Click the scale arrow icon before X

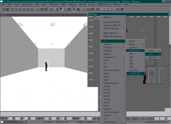(103, 9)
